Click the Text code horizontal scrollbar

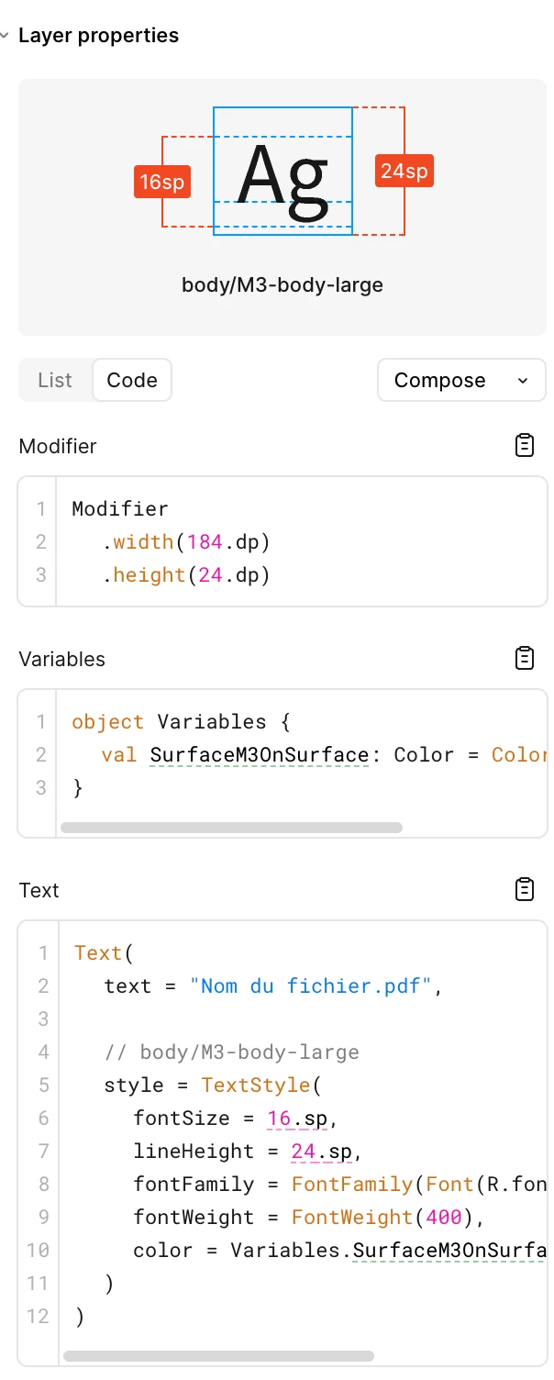(x=218, y=1355)
